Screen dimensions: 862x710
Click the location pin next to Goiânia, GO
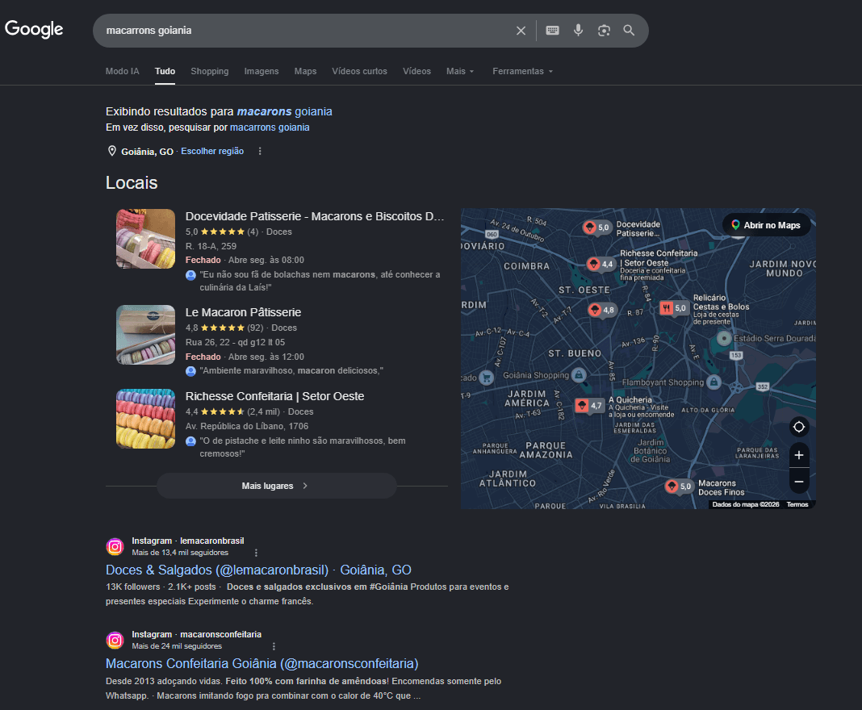click(111, 151)
